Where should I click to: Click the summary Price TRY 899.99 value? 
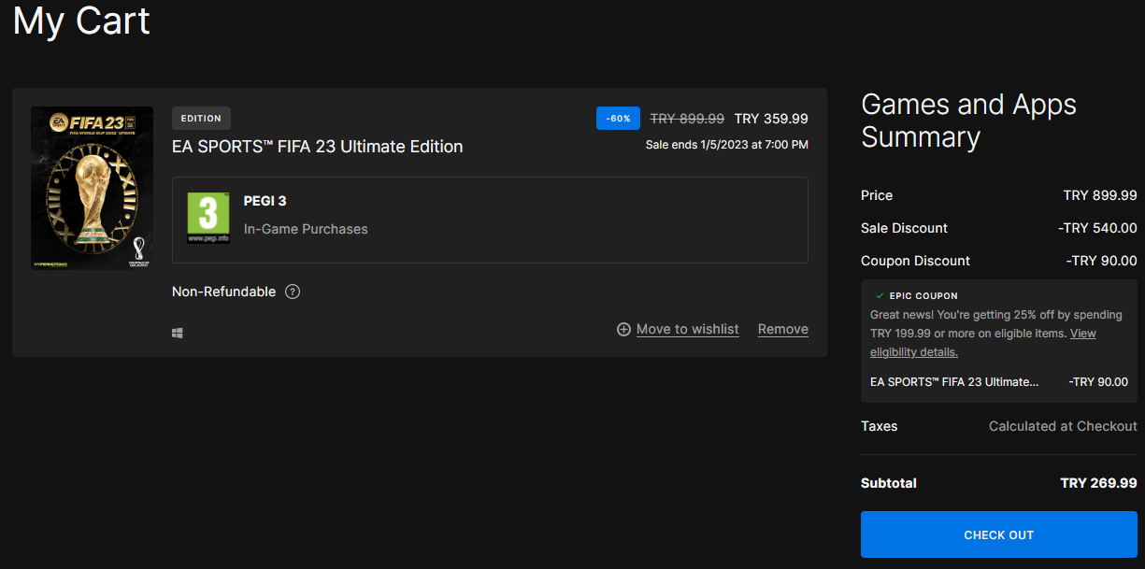pos(1100,195)
